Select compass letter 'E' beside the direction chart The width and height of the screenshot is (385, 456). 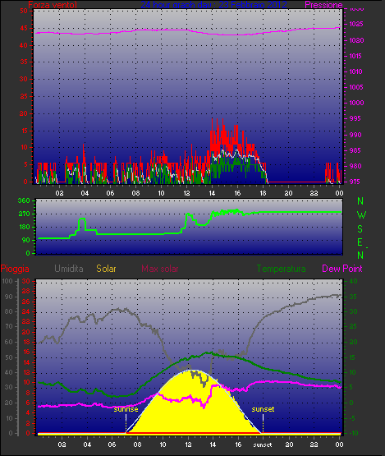click(360, 242)
